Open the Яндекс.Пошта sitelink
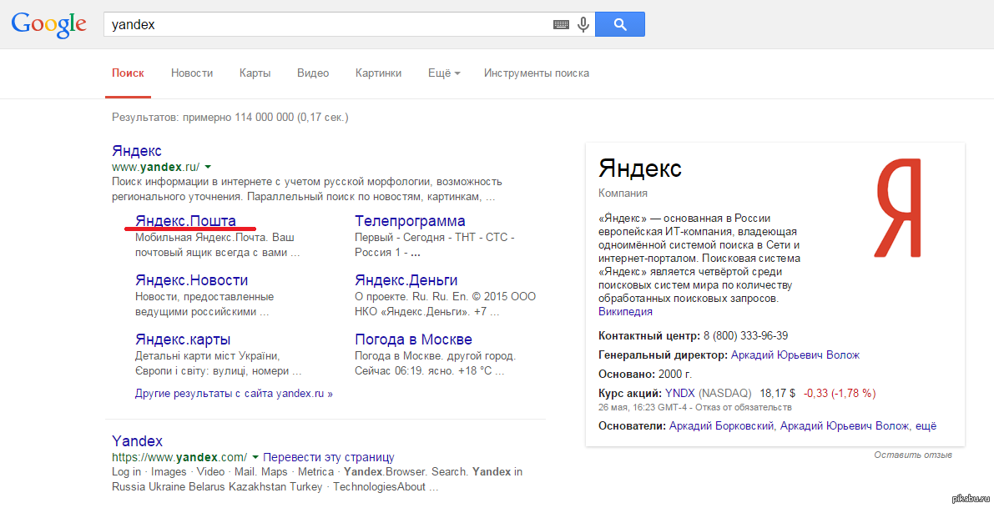 pos(186,220)
